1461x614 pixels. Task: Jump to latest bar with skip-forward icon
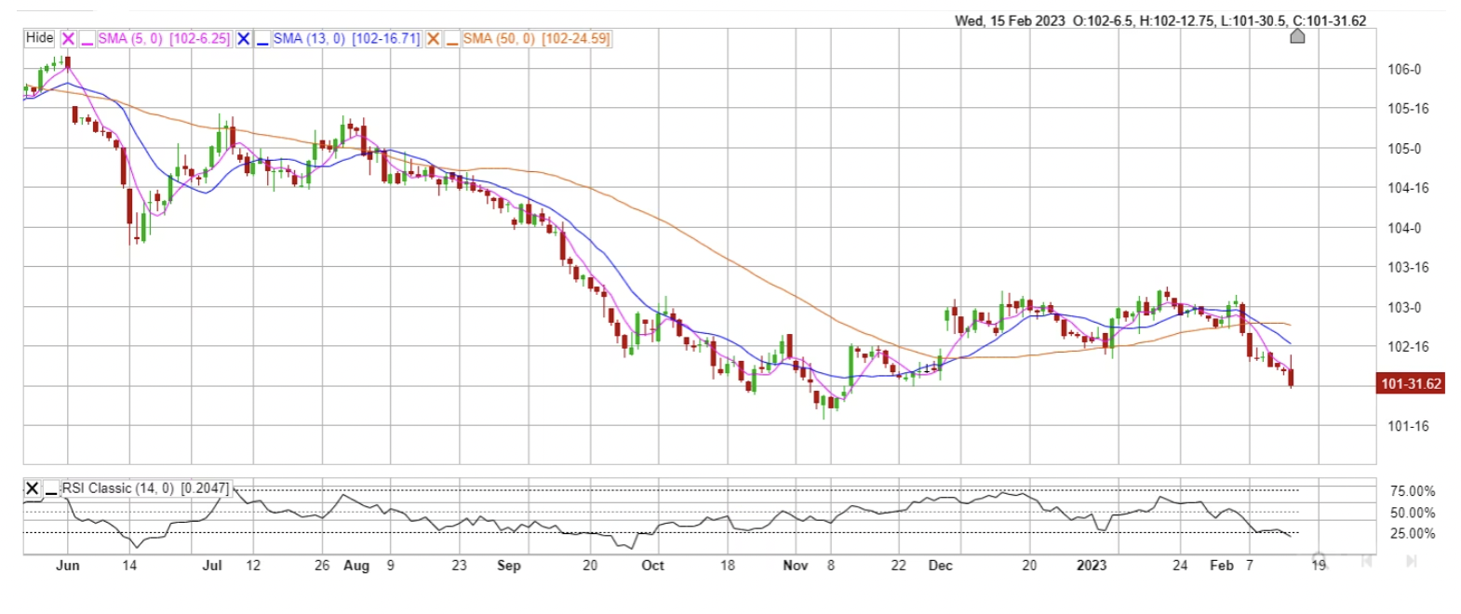pyautogui.click(x=1411, y=561)
